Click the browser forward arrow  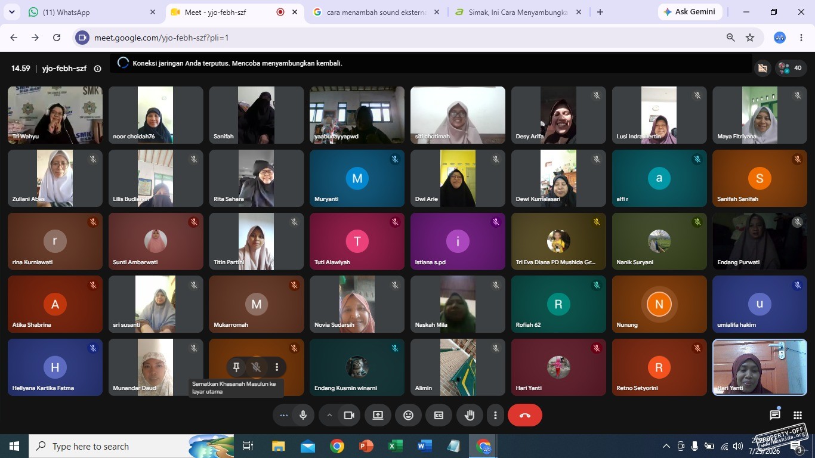[x=35, y=38]
